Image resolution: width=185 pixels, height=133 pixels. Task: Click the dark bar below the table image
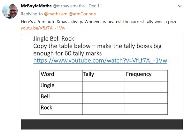click(102, 124)
